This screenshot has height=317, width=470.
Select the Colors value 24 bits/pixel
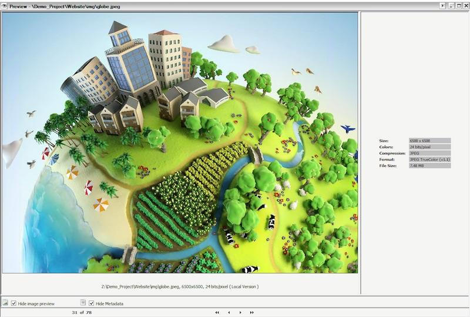point(429,147)
